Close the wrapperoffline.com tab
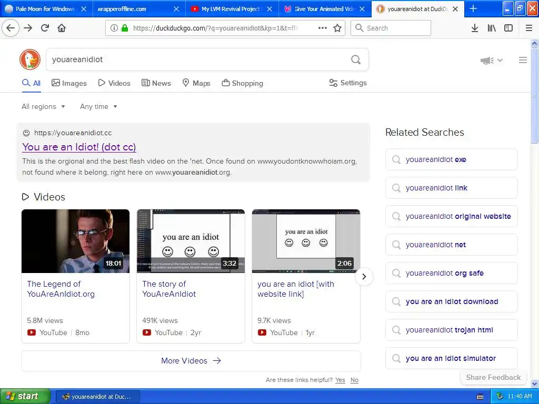539x404 pixels. (x=176, y=9)
